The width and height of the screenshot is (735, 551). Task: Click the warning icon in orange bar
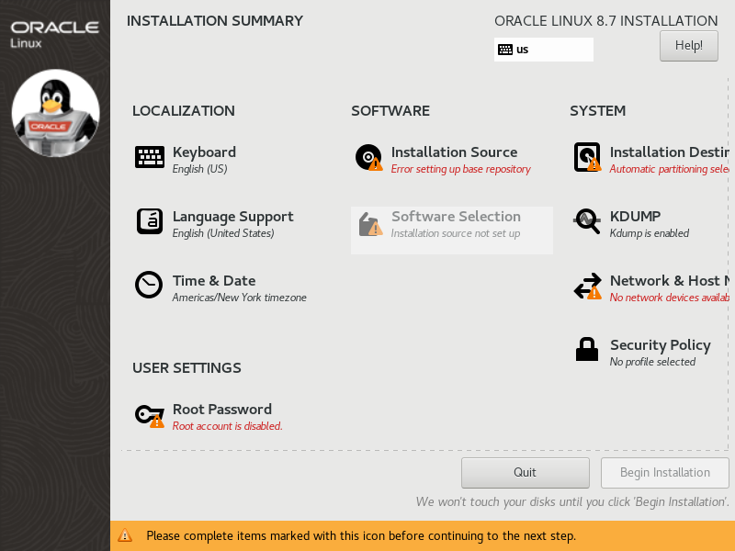(x=125, y=535)
